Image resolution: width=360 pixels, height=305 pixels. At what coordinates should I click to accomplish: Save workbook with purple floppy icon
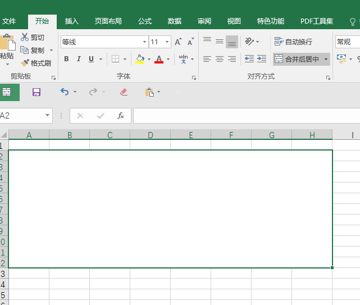click(37, 92)
